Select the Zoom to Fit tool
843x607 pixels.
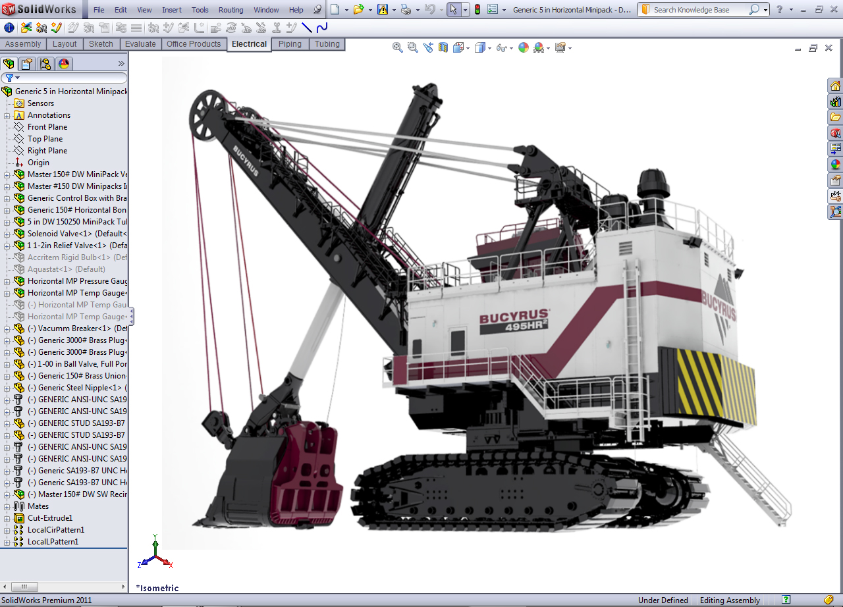397,47
